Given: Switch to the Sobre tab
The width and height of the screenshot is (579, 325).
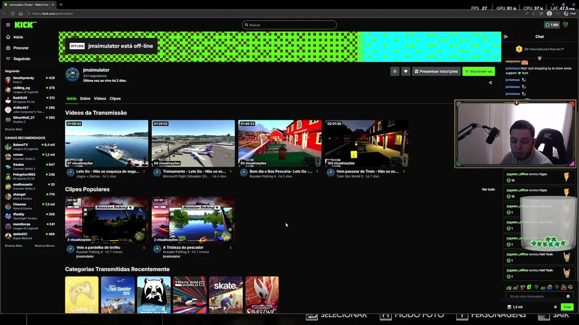Looking at the screenshot, I should tap(85, 98).
